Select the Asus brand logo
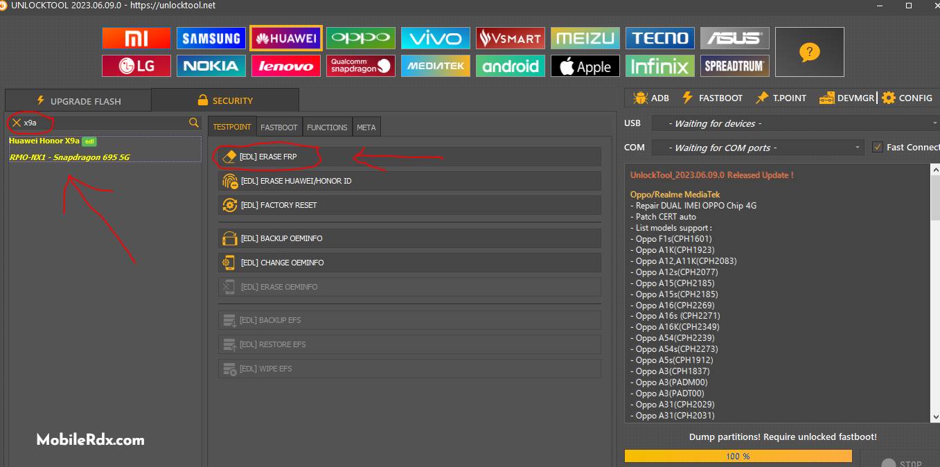Viewport: 940px width, 467px height. [734, 38]
